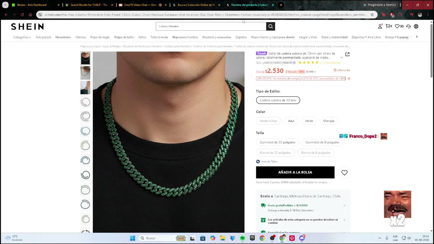
Task: Select the Azul color option
Action: pos(291,121)
